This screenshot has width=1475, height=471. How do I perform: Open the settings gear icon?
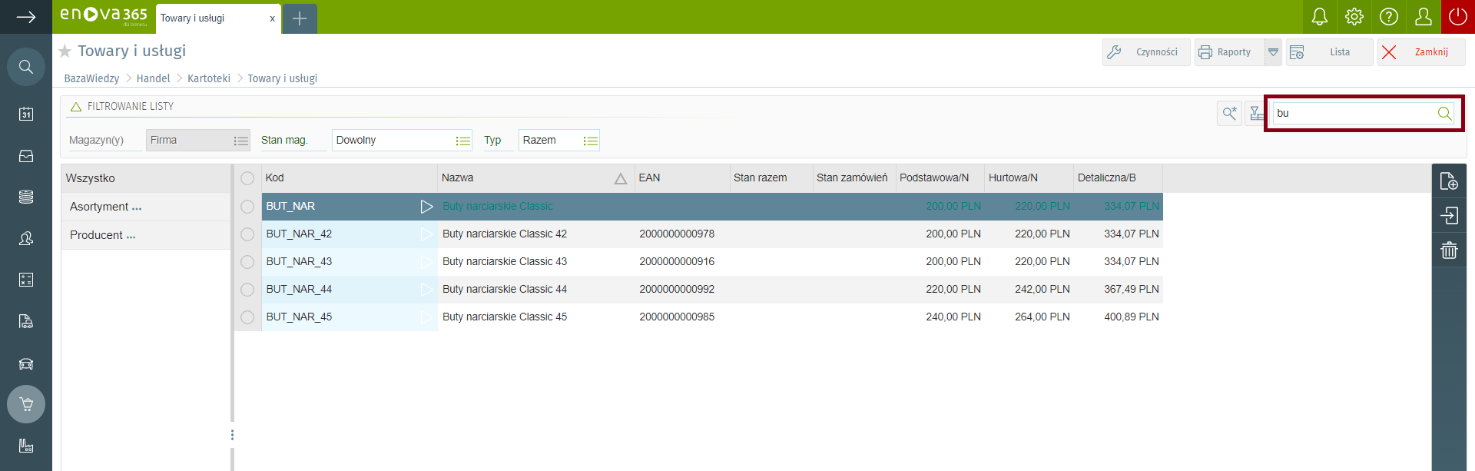1354,17
